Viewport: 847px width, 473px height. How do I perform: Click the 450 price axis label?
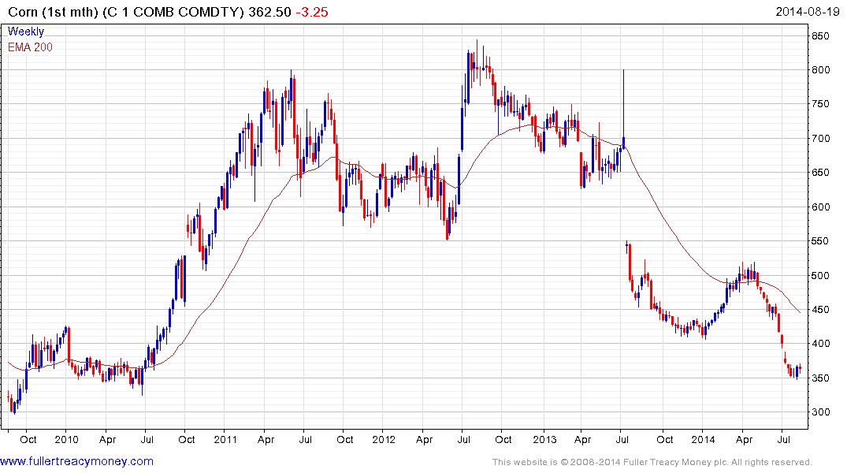(820, 310)
